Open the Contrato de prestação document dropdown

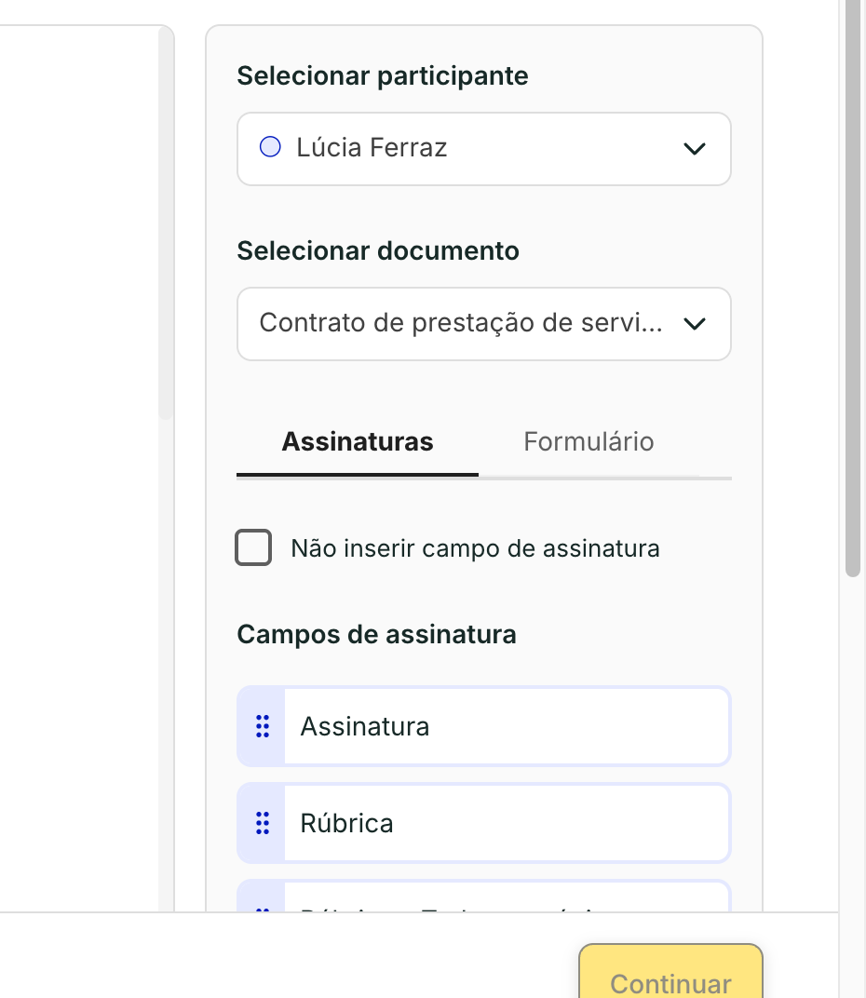point(484,324)
